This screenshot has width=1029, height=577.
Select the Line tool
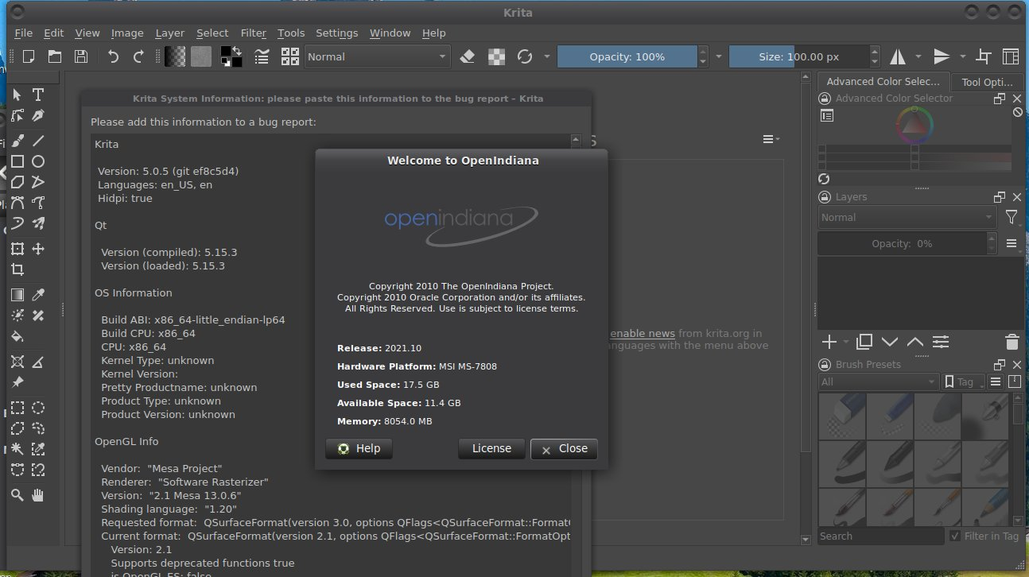(37, 140)
